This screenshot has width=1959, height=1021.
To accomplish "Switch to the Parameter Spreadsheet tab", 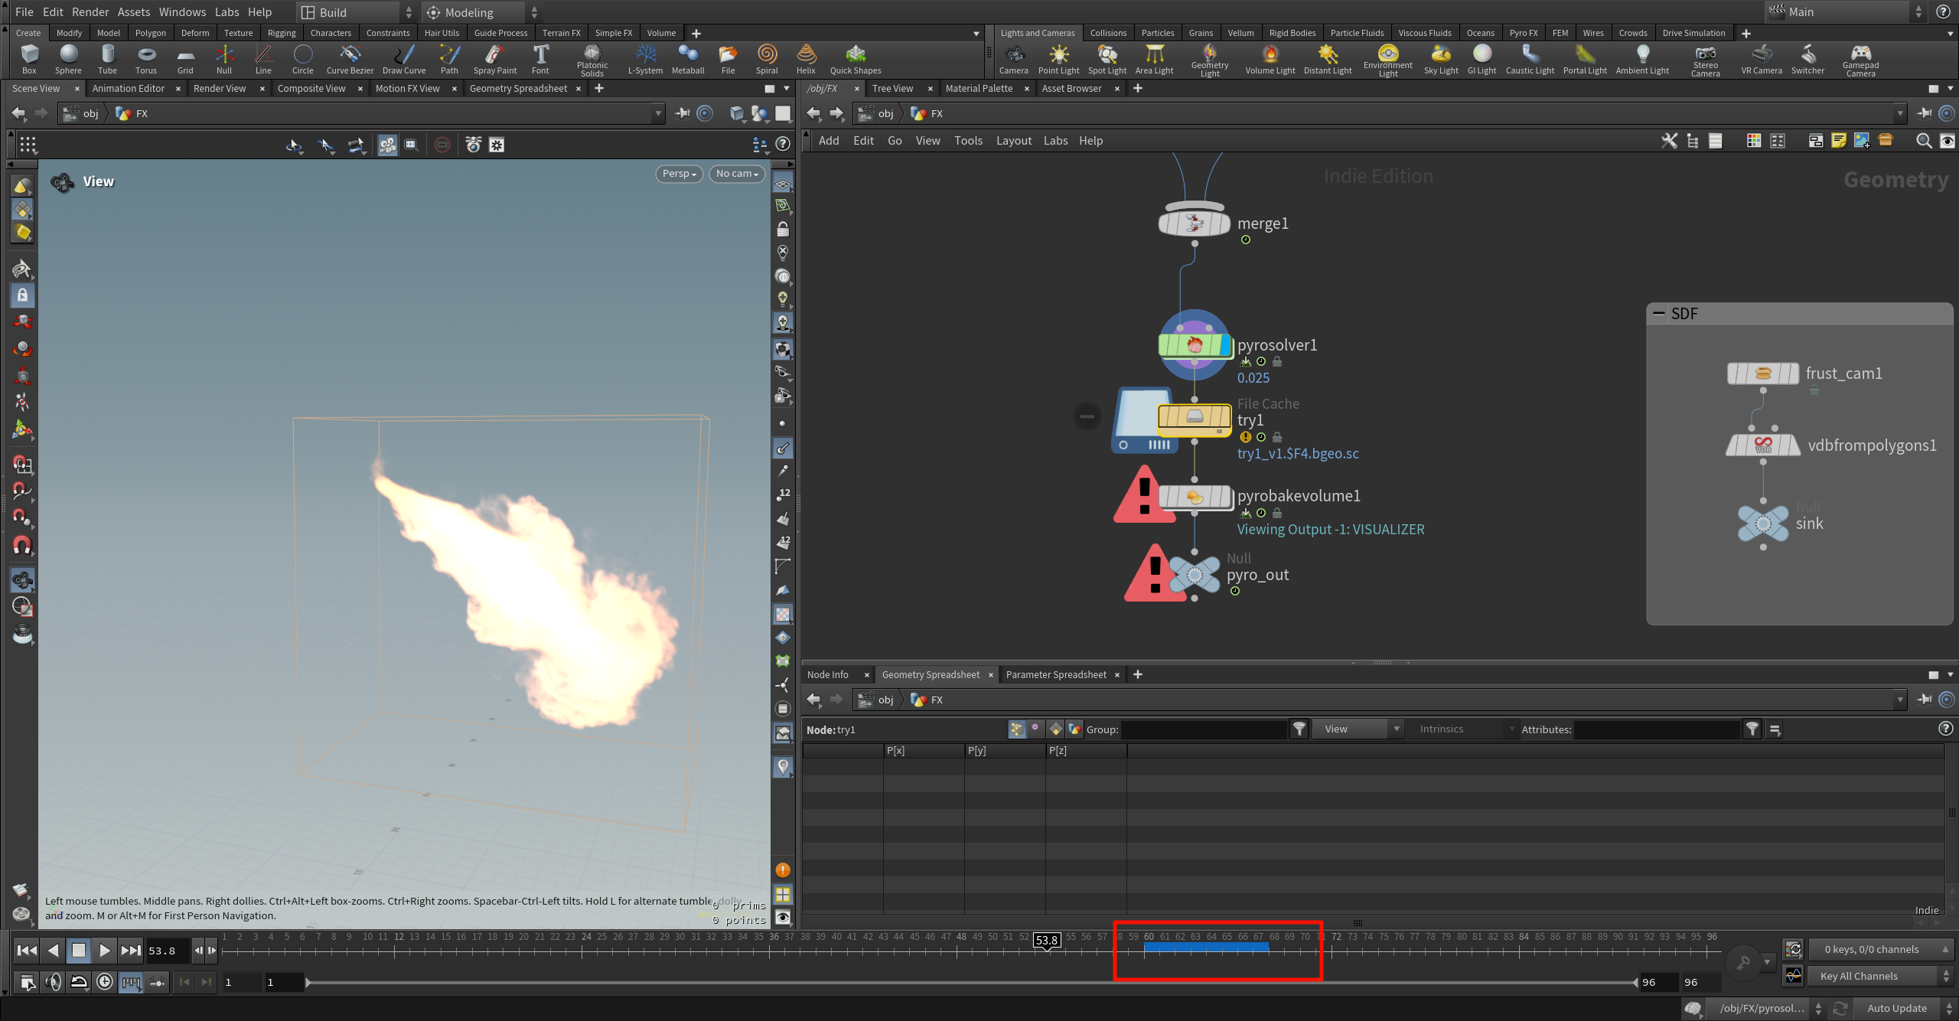I will coord(1056,674).
